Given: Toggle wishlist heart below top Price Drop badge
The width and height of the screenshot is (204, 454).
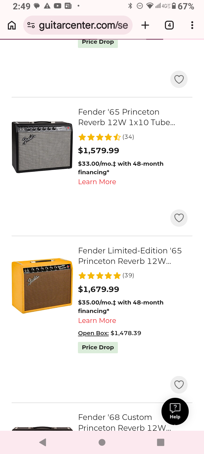Looking at the screenshot, I should pos(179,79).
